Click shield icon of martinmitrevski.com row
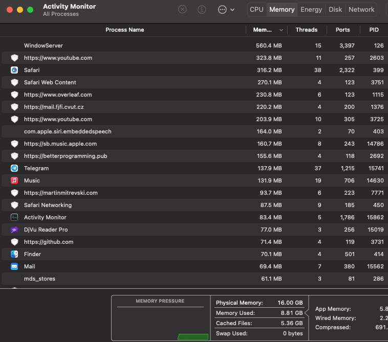The height and width of the screenshot is (342, 388). 14,193
